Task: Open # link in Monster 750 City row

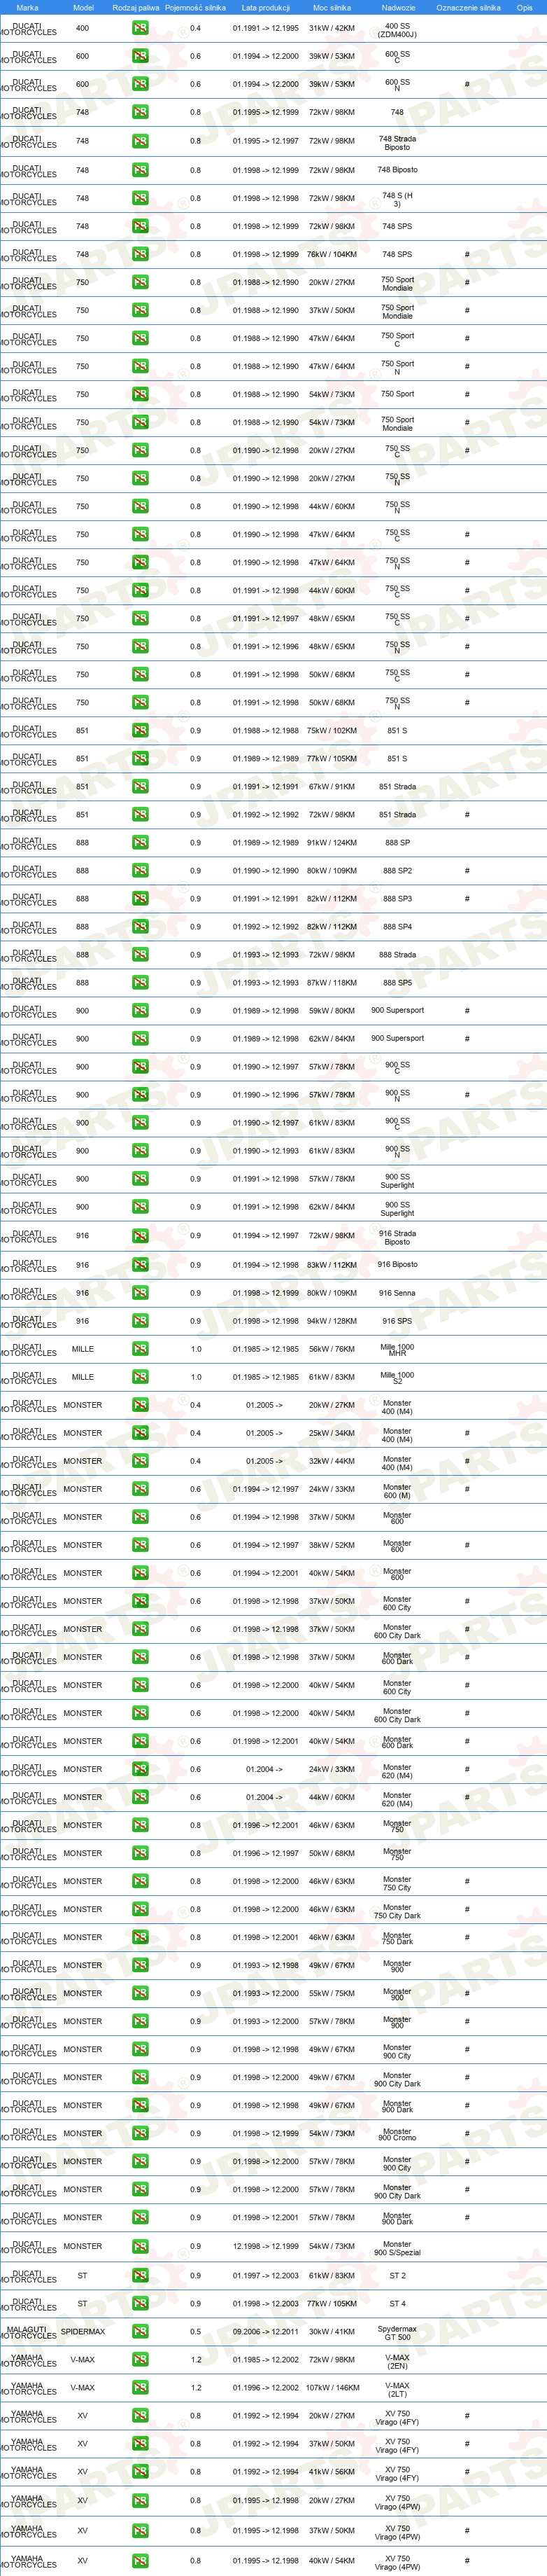Action: (x=467, y=1881)
